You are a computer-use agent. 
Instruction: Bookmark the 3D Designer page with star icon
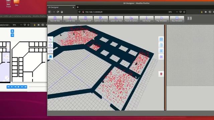coord(184,12)
